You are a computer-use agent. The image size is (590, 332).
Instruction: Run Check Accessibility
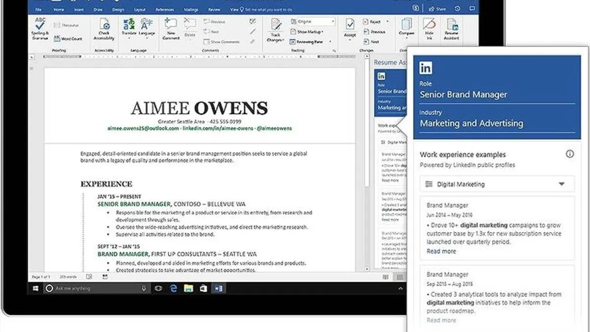point(104,30)
